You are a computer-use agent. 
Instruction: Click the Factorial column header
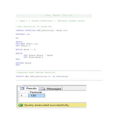click(x=37, y=92)
